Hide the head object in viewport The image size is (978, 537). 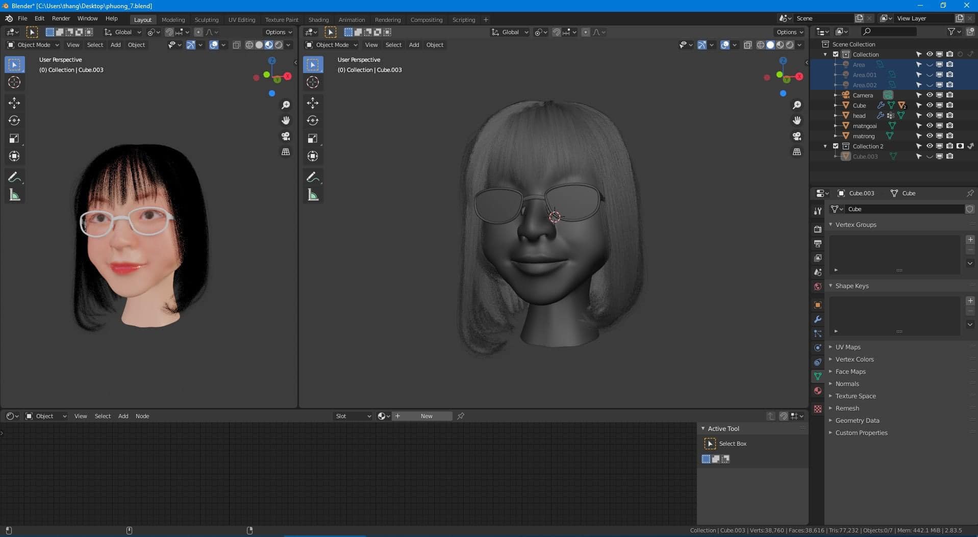tap(930, 116)
